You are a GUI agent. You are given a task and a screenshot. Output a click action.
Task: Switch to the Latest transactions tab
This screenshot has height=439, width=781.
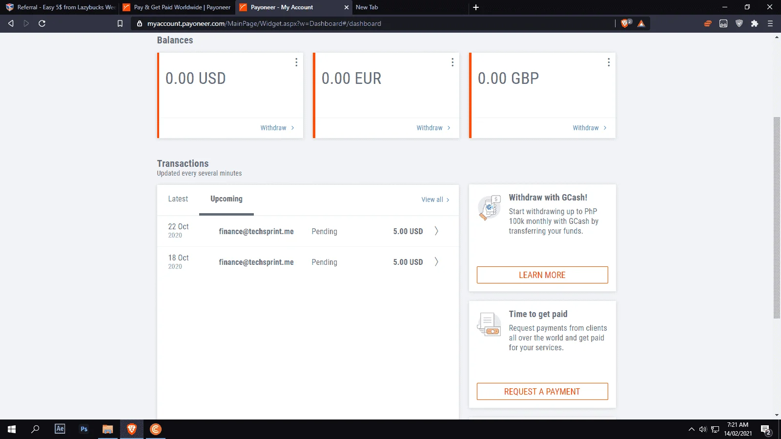point(178,199)
